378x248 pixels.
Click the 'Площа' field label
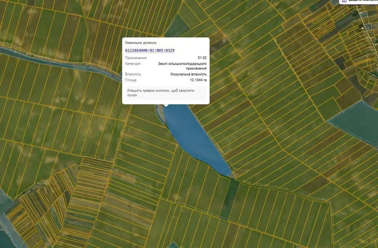click(131, 80)
